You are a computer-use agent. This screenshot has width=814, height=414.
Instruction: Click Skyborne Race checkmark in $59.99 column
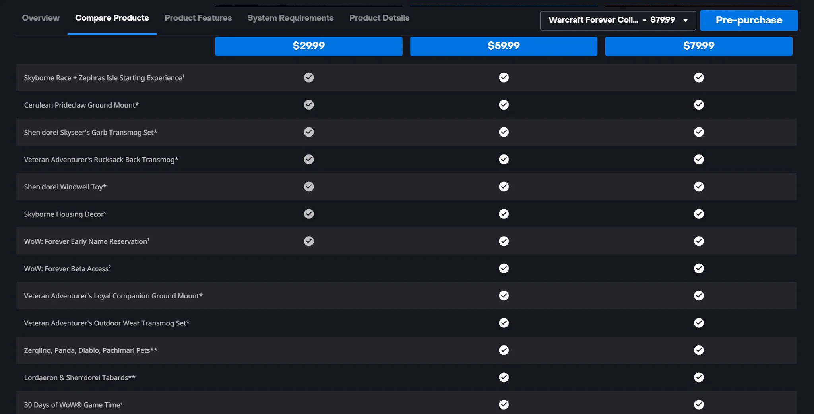(x=504, y=77)
